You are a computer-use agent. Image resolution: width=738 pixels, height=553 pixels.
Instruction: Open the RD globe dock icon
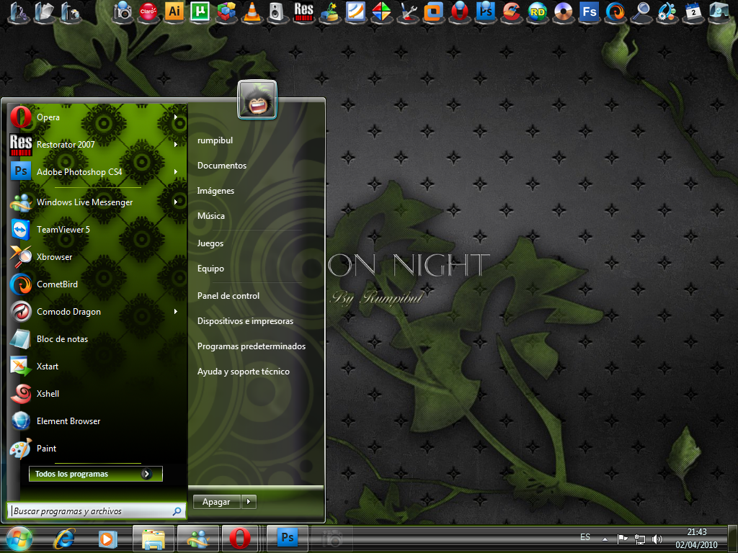click(x=537, y=12)
